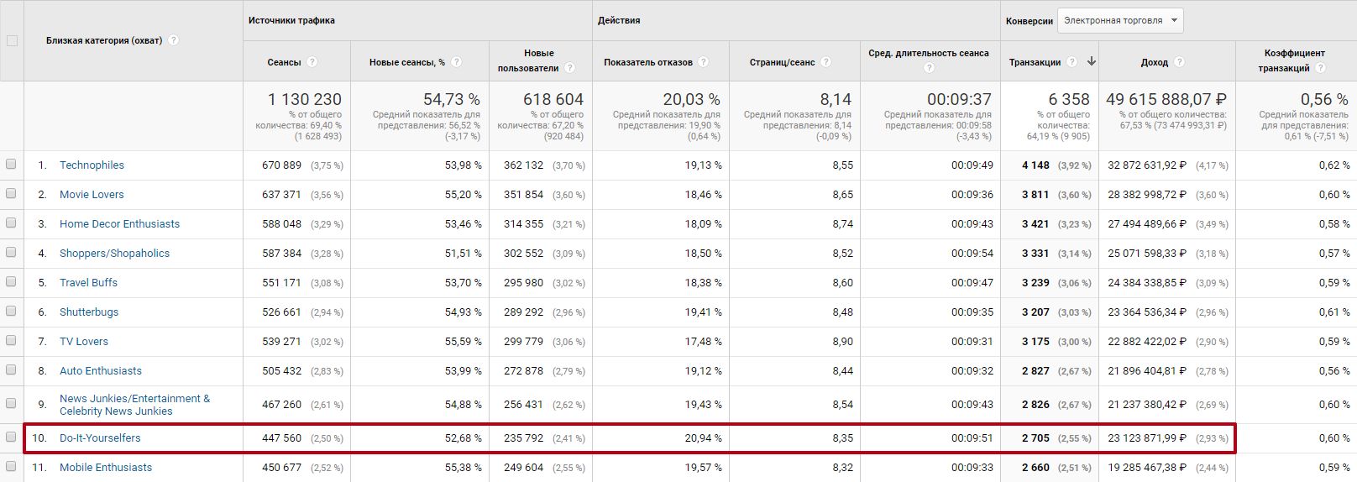Click help icon next to Доход
This screenshot has width=1357, height=482.
(x=1179, y=62)
